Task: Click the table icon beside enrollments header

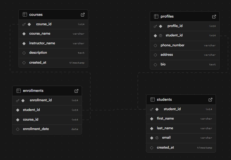Action: [19, 91]
